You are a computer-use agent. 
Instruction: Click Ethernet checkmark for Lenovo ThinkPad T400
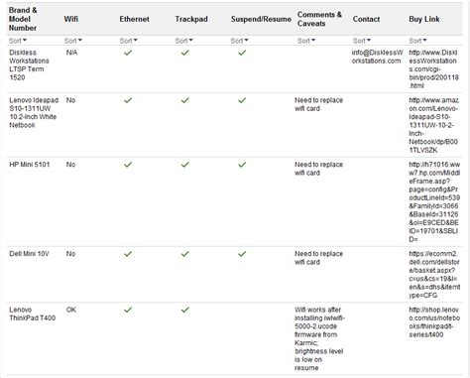(x=128, y=310)
